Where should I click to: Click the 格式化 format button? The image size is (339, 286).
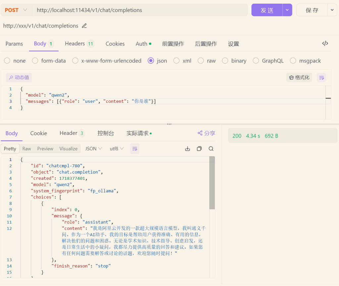tap(299, 77)
